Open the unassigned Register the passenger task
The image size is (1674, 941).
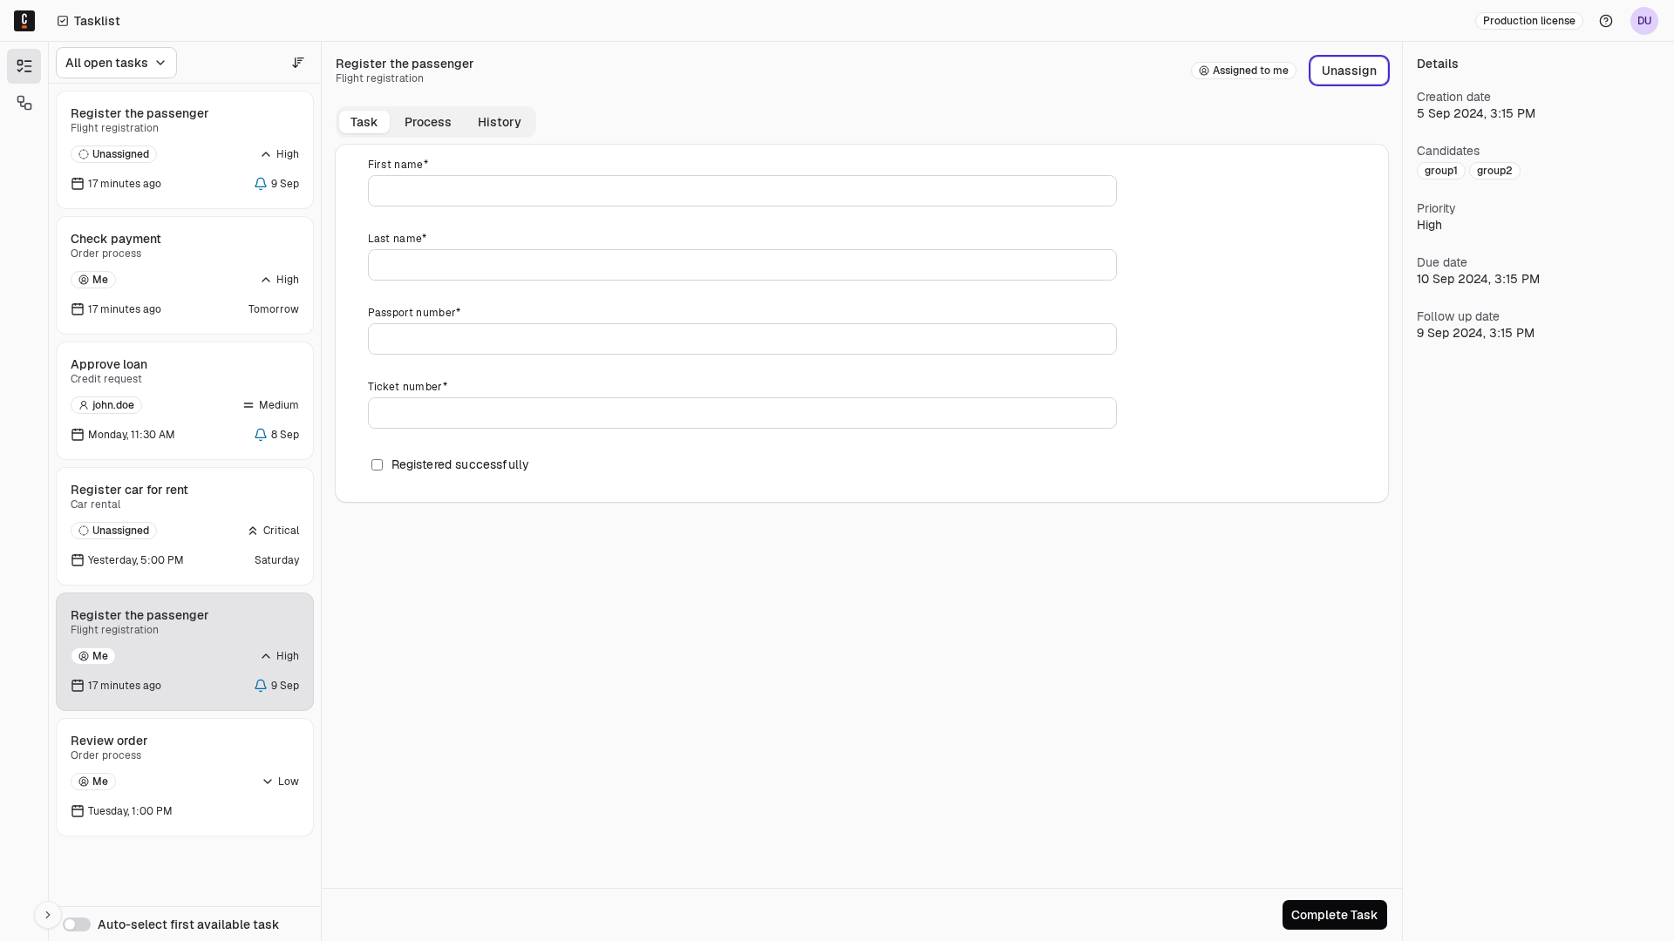point(185,150)
